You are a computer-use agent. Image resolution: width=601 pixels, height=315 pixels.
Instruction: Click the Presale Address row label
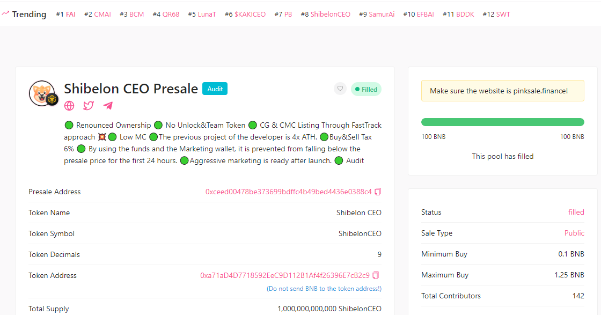click(x=54, y=192)
